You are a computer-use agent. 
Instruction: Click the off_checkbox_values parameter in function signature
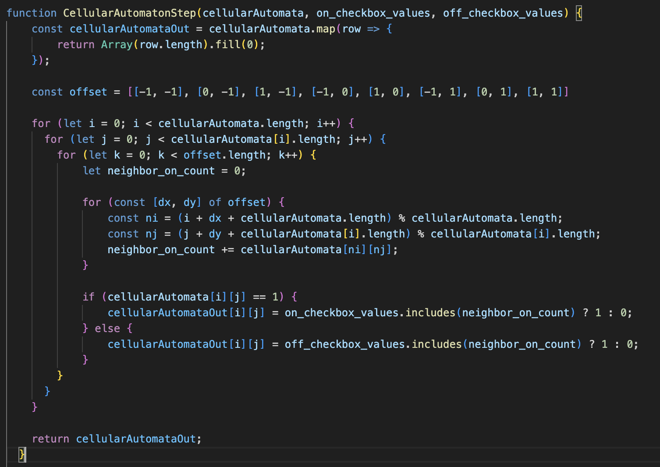[503, 13]
